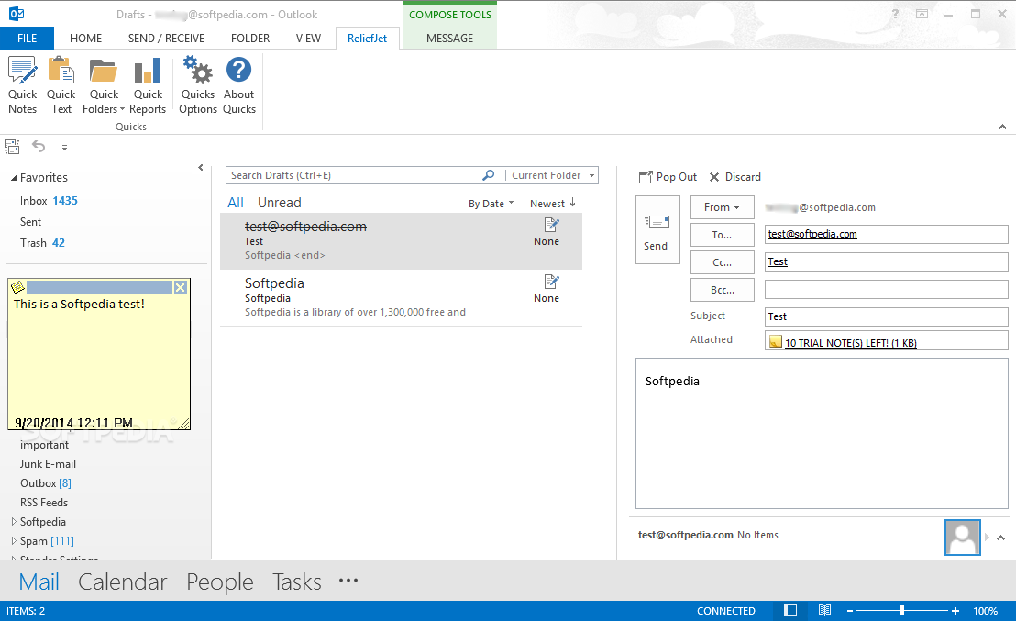
Task: Collapse the folder pane with the arrow
Action: point(200,167)
